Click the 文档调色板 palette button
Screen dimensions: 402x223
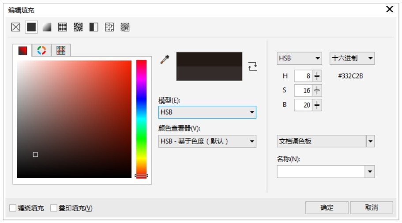point(321,141)
